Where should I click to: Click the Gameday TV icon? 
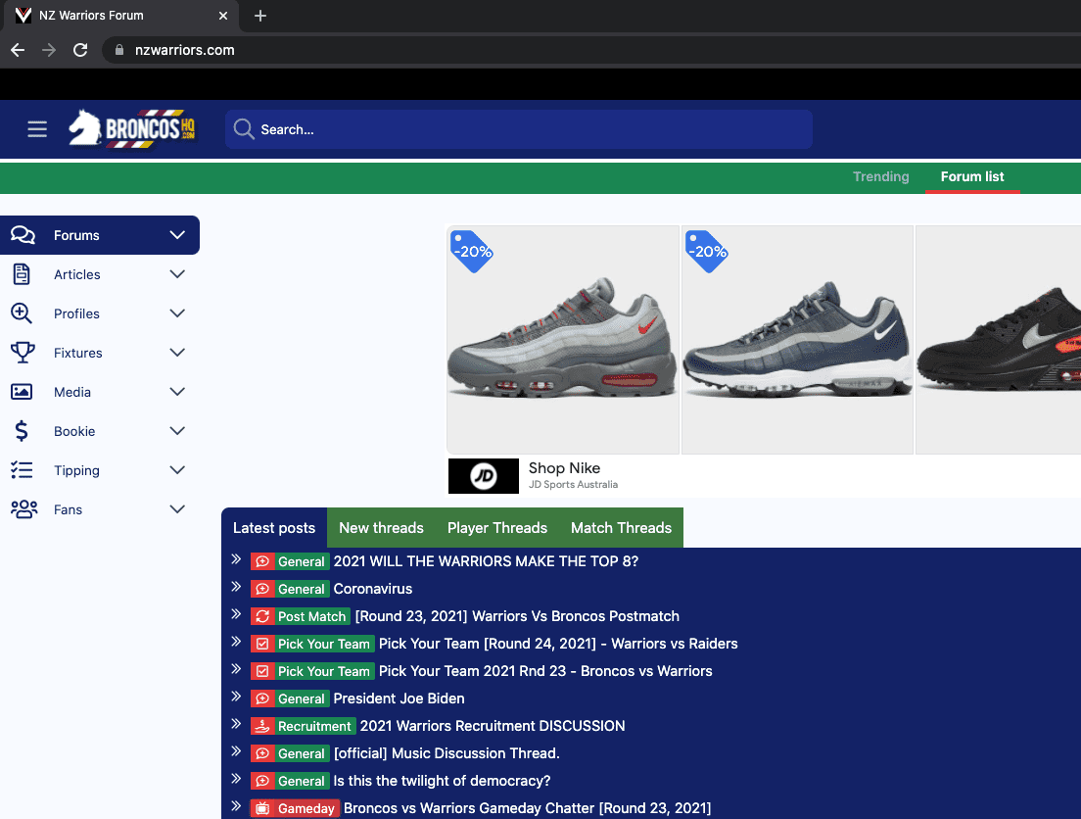pyautogui.click(x=262, y=808)
